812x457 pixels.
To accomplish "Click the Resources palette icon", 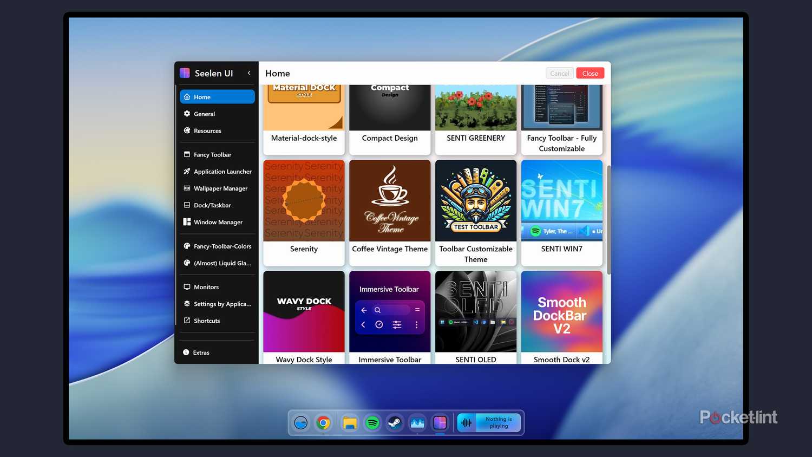I will point(187,130).
